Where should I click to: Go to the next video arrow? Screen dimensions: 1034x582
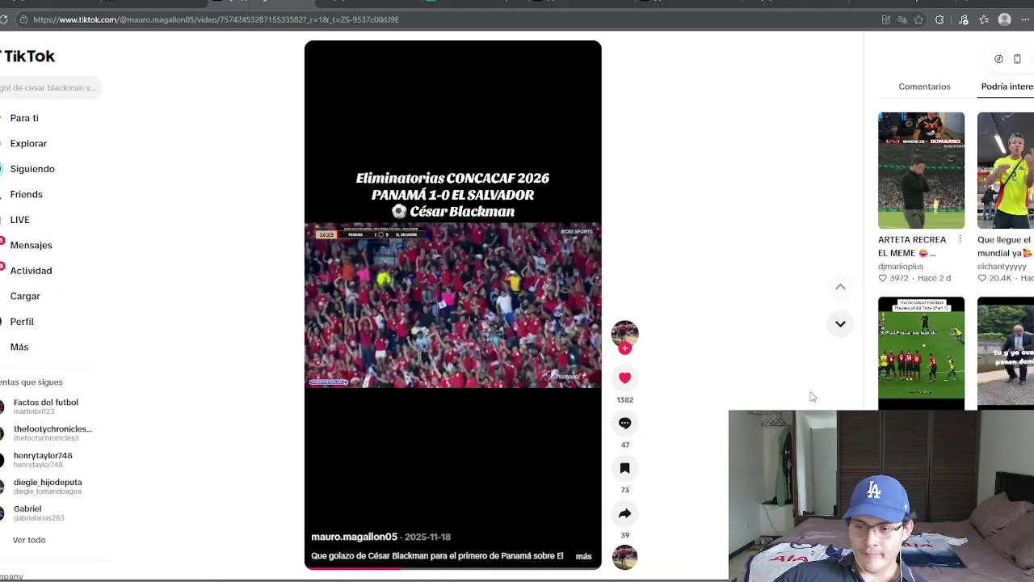(840, 323)
